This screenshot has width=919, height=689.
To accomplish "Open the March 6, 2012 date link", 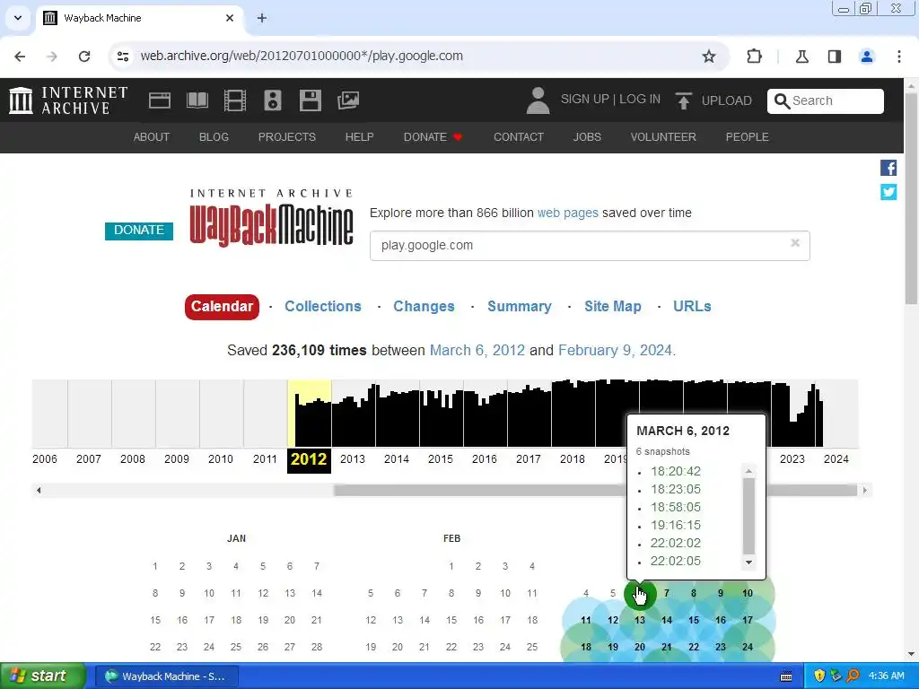I will click(x=477, y=351).
